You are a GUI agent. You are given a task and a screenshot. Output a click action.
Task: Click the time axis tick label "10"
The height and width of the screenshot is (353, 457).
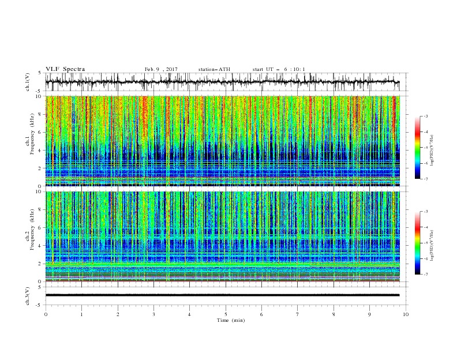pos(406,314)
